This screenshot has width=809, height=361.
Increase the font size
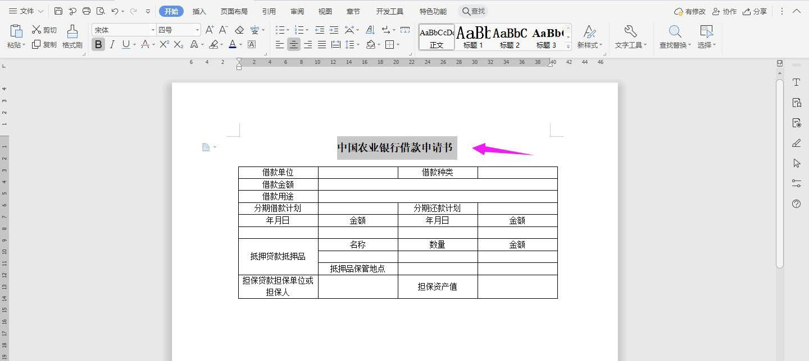click(210, 30)
